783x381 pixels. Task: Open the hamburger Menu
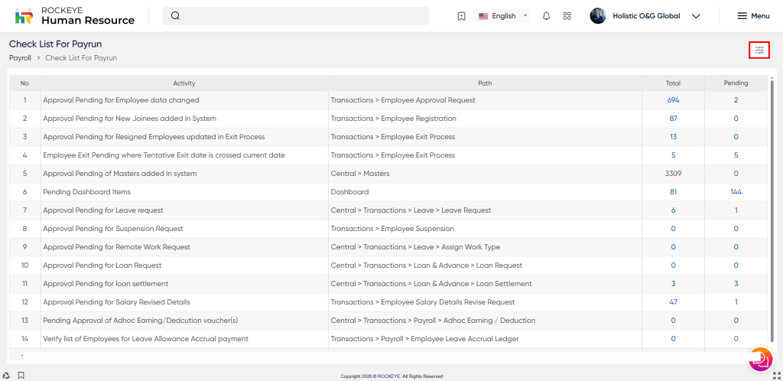[752, 16]
